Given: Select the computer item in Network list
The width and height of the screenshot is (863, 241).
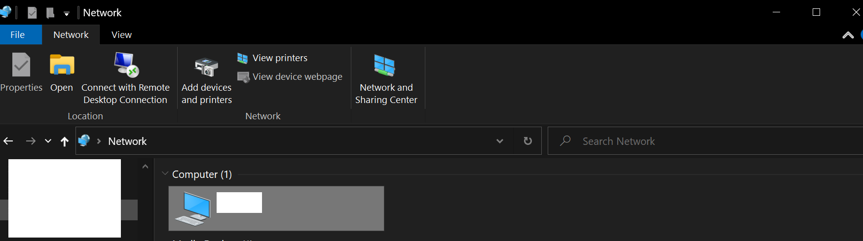Looking at the screenshot, I should click(276, 208).
